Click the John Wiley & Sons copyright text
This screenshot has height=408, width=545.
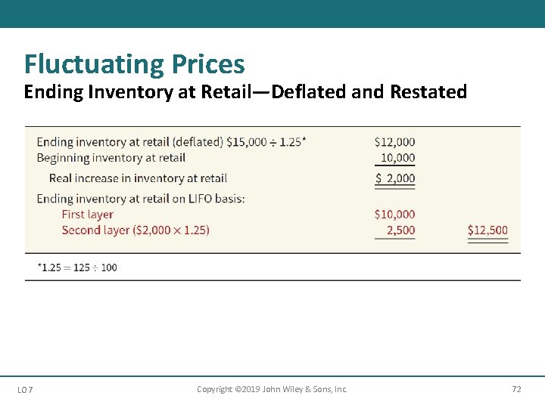click(x=272, y=389)
